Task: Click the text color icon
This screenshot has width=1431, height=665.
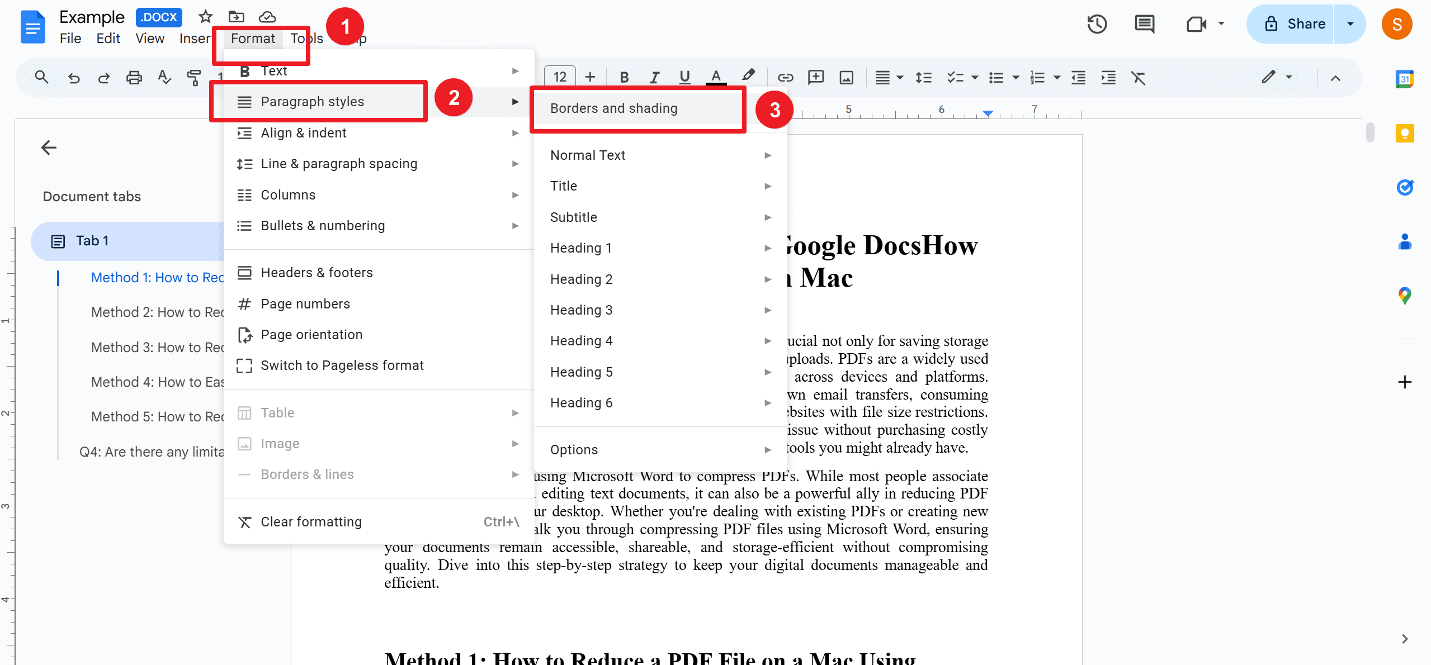Action: [716, 77]
